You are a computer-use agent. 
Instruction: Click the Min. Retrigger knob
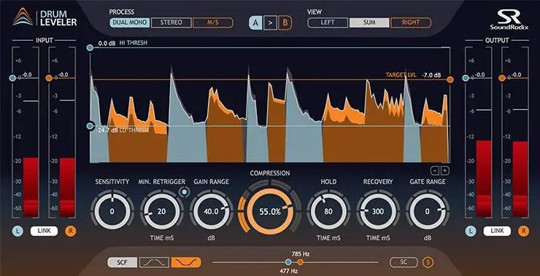[161, 211]
